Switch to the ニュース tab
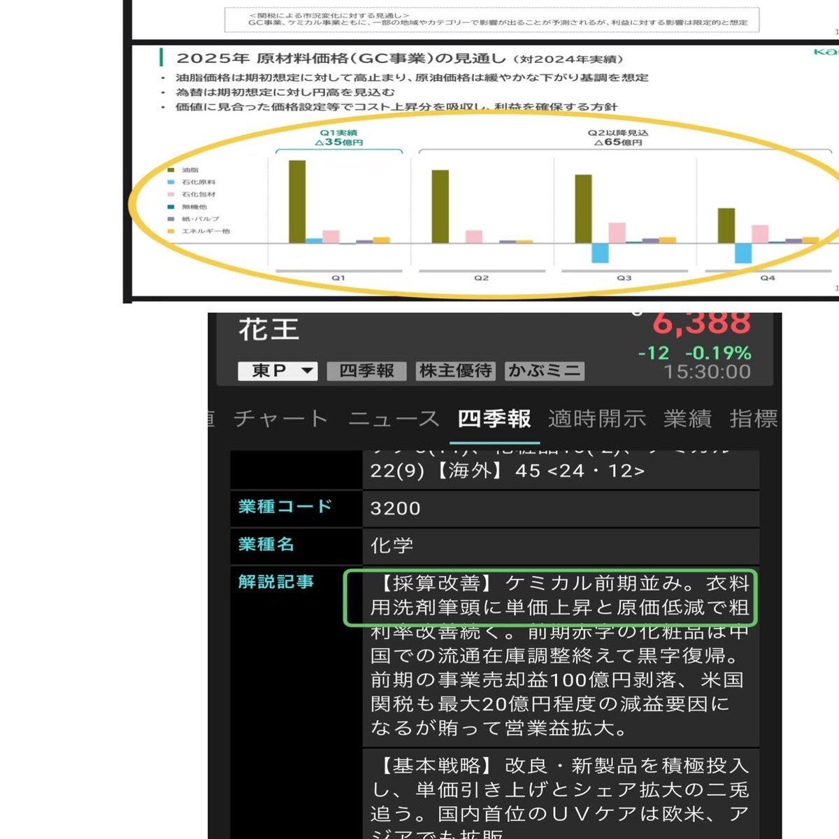Image resolution: width=839 pixels, height=839 pixels. click(x=394, y=419)
